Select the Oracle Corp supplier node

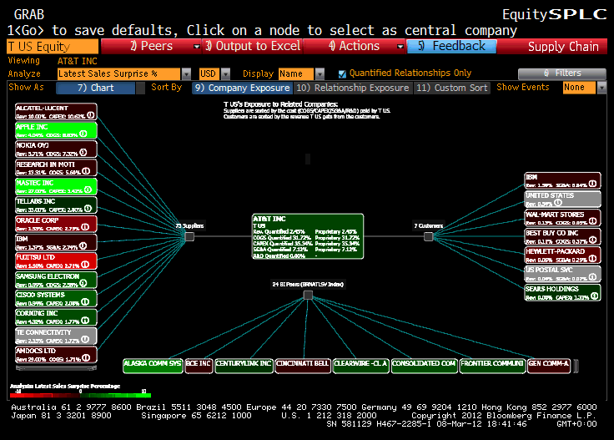[x=56, y=224]
